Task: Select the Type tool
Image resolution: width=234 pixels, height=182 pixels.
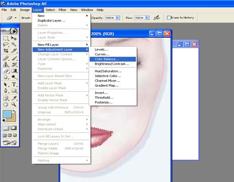Action: pyautogui.click(x=14, y=84)
